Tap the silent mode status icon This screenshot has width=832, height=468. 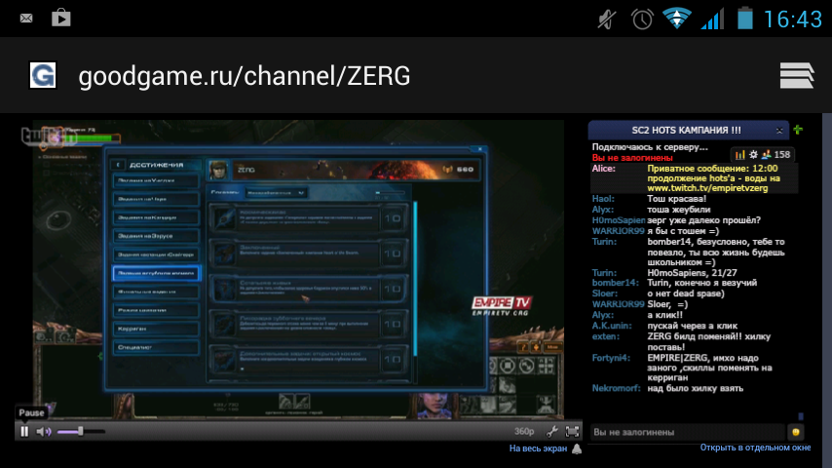(x=607, y=19)
